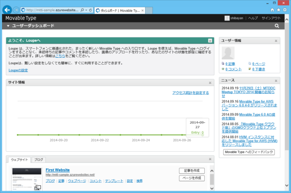Open the 0 記事 link
The width and height of the screenshot is (291, 193).
point(230,64)
